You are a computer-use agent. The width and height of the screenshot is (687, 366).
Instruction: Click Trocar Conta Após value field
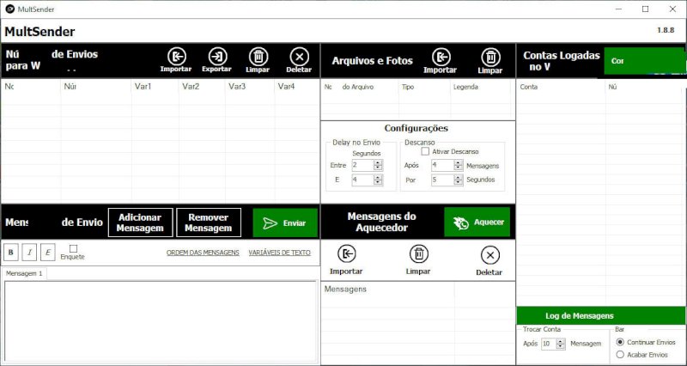(x=549, y=344)
